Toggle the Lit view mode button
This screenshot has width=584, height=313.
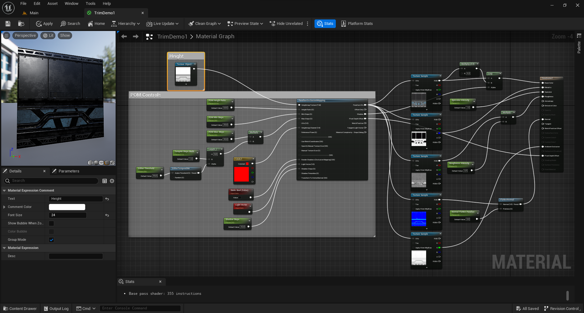[48, 36]
